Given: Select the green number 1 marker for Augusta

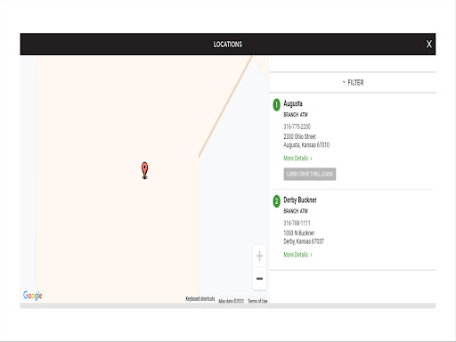Looking at the screenshot, I should tap(276, 105).
